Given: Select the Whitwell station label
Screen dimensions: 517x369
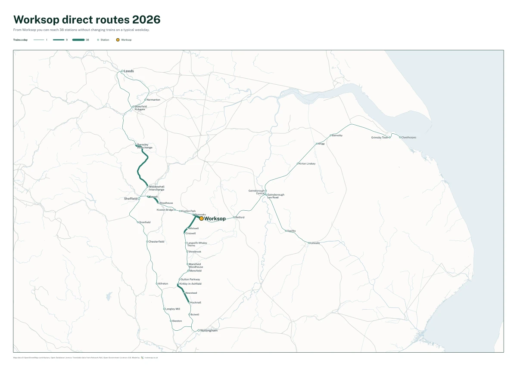Looking at the screenshot, I should [x=194, y=228].
